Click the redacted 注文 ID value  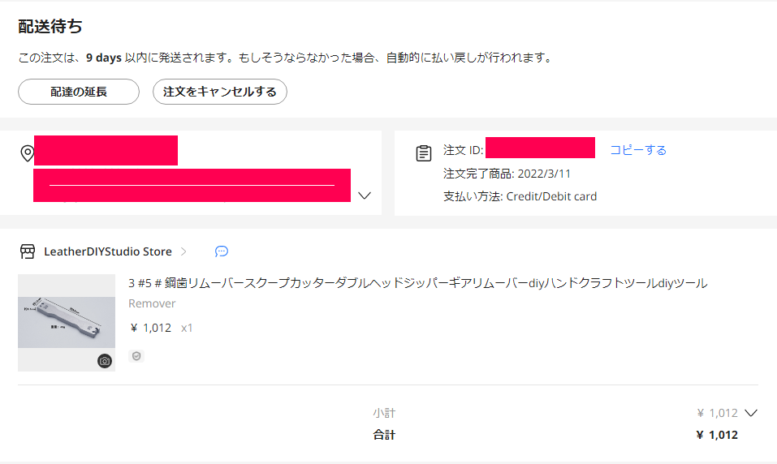[x=540, y=148]
